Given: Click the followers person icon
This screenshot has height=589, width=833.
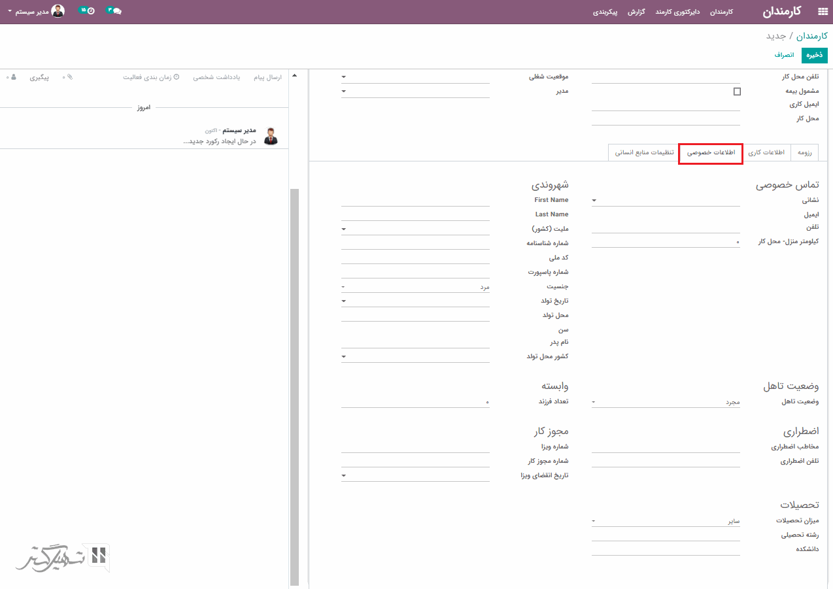Looking at the screenshot, I should click(x=13, y=77).
